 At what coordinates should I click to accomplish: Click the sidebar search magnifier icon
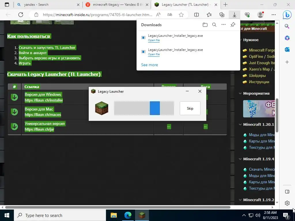tap(287, 26)
